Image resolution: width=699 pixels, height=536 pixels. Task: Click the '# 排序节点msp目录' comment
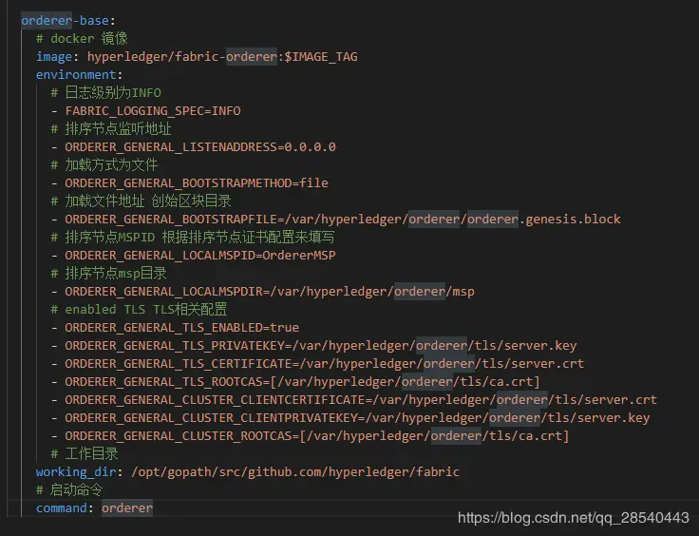(109, 274)
